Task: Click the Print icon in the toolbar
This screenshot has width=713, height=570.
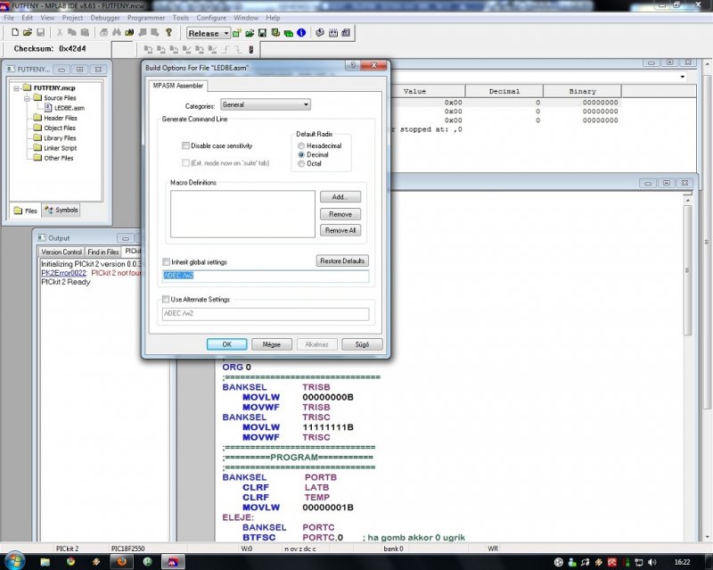Action: 103,33
